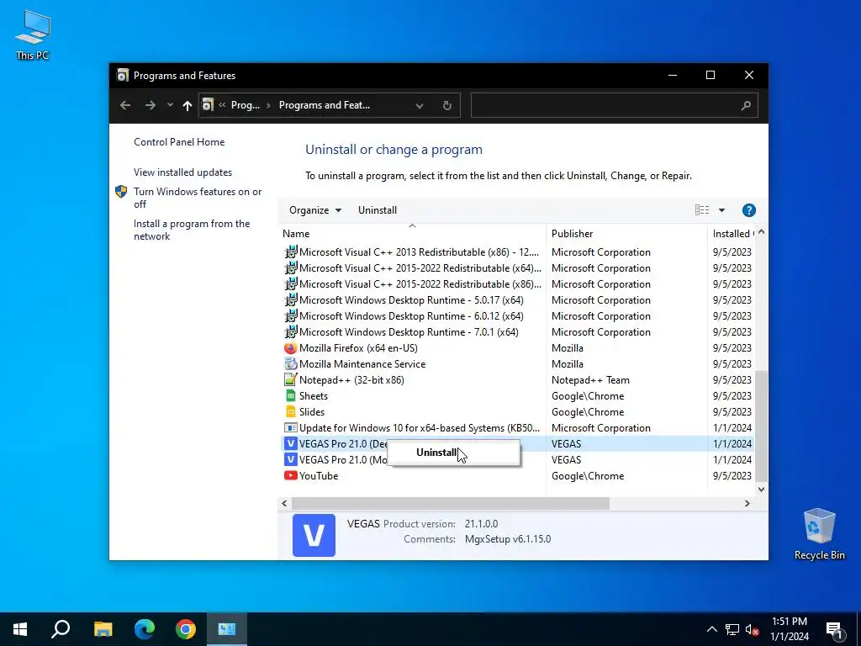Click the change view icon
Image resolution: width=861 pixels, height=646 pixels.
tap(702, 209)
